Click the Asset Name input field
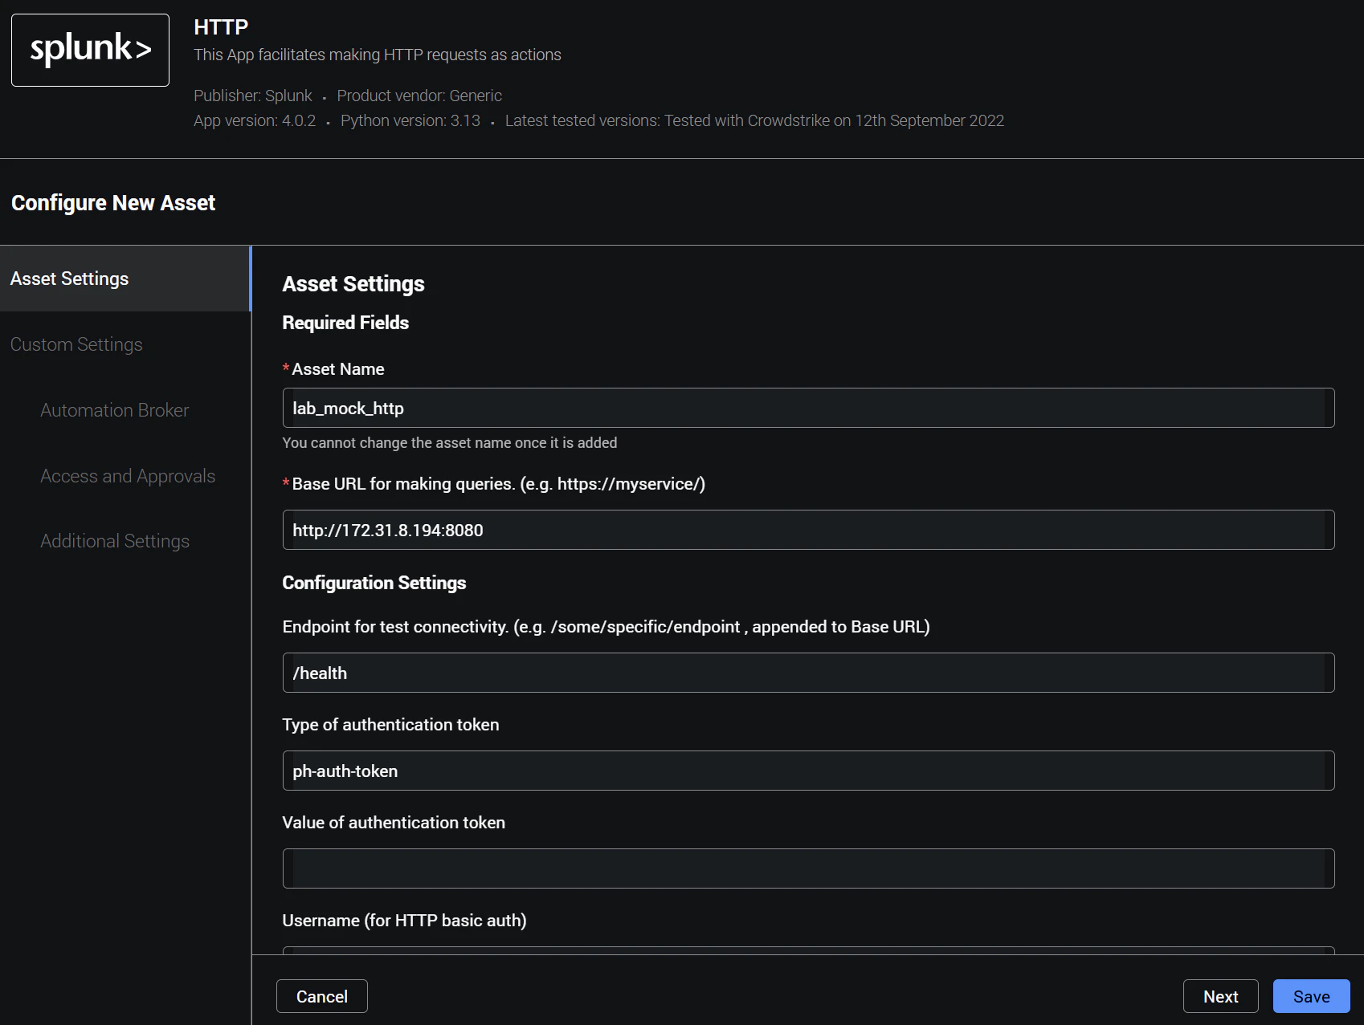This screenshot has width=1364, height=1025. click(808, 408)
